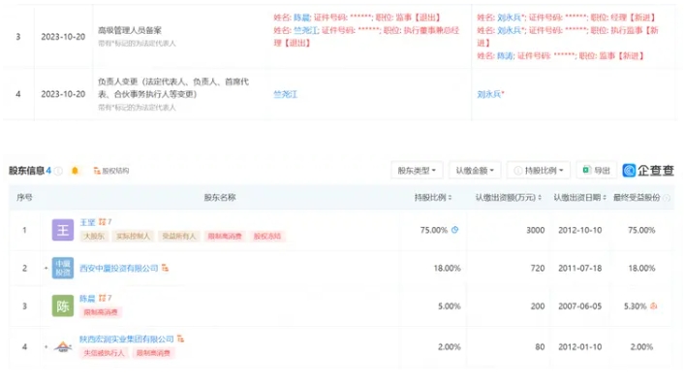Click the 导出 export button
The width and height of the screenshot is (685, 387).
click(596, 170)
